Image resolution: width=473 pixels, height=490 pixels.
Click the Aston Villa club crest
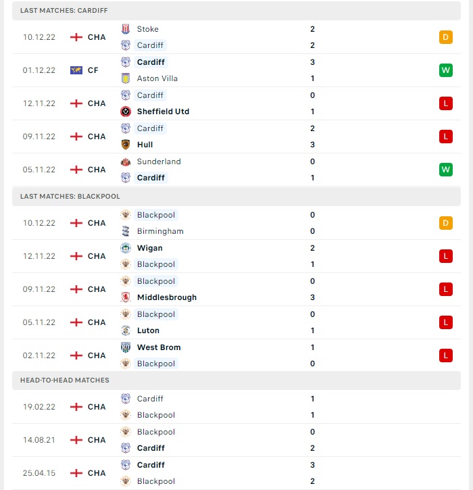click(x=126, y=78)
